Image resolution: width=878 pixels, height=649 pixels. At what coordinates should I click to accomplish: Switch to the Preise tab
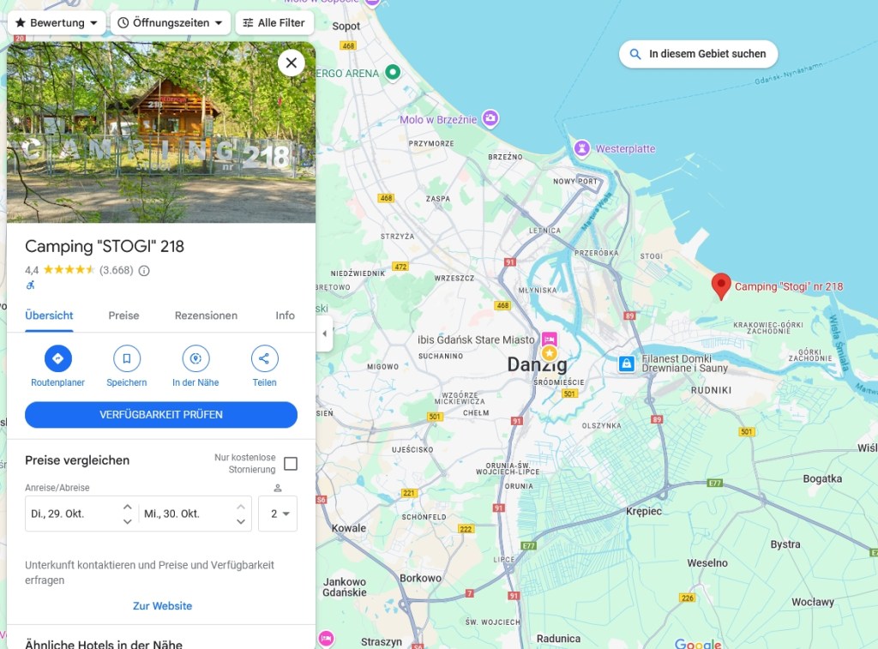coord(123,315)
